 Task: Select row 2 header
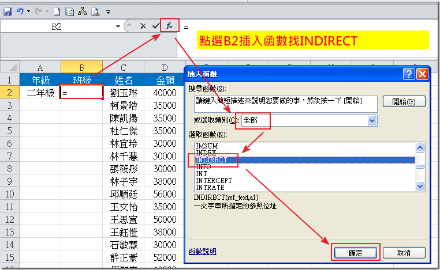tap(10, 93)
